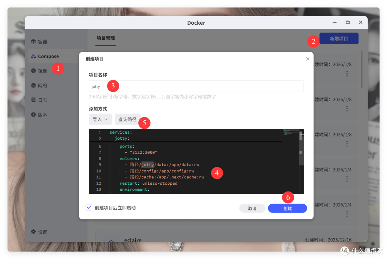This screenshot has width=387, height=259.
Task: Close the 创建项目 dialog
Action: [x=307, y=59]
